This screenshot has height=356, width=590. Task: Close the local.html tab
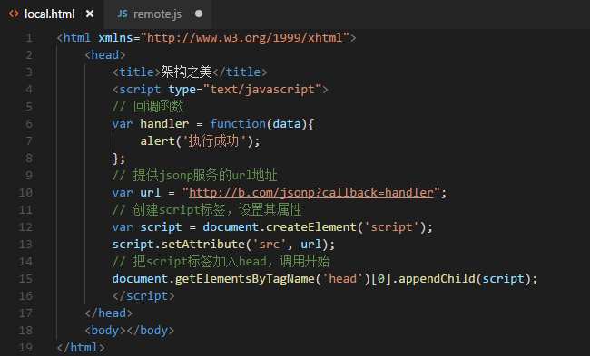coord(90,14)
